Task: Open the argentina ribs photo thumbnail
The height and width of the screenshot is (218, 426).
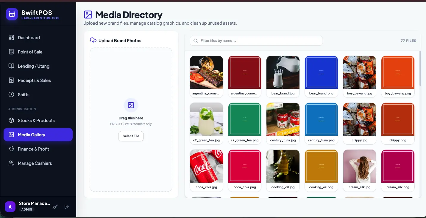Action: tap(206, 72)
